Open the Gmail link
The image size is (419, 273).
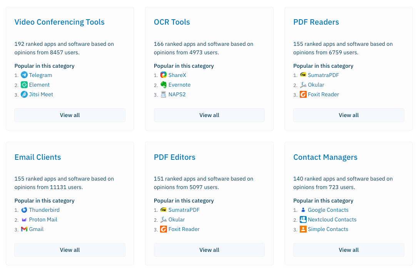pyautogui.click(x=36, y=229)
